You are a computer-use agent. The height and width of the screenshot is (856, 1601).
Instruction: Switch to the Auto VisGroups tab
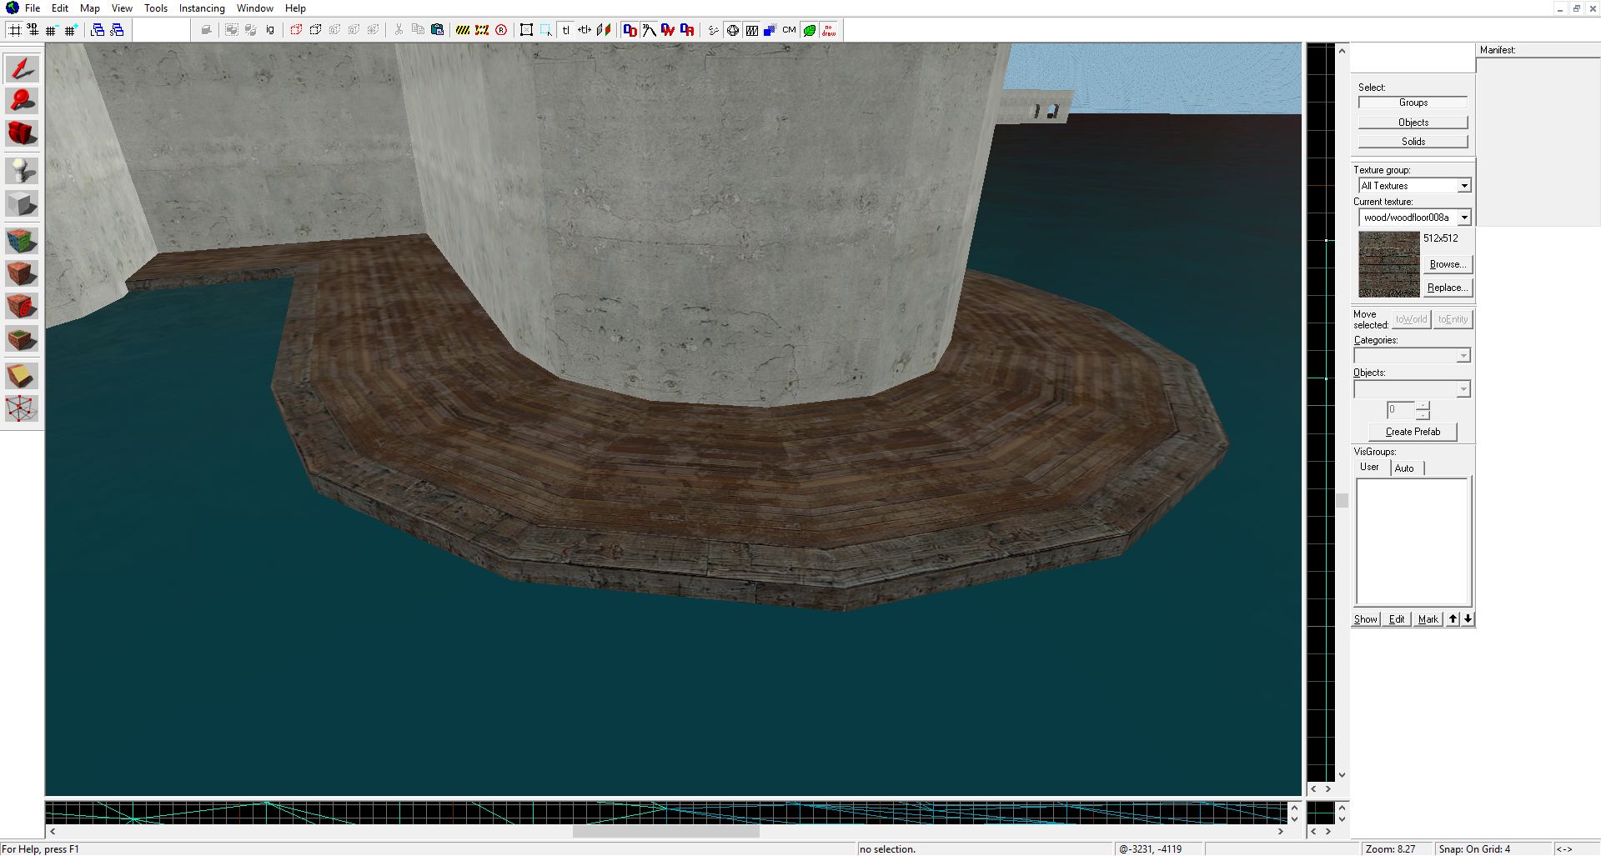point(1404,468)
